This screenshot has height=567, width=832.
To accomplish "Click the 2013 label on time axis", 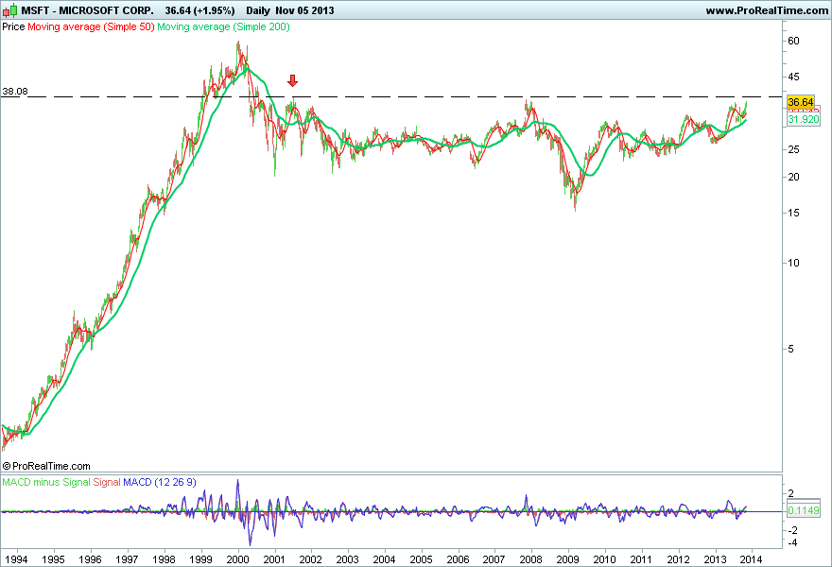I will [x=715, y=559].
